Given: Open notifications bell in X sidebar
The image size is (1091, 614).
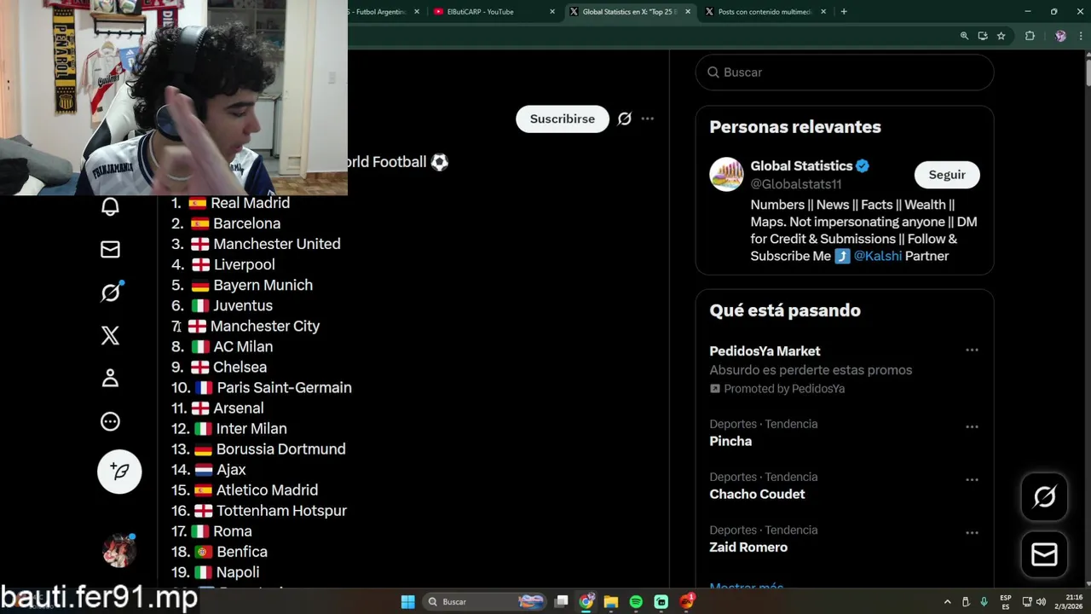Looking at the screenshot, I should tap(110, 206).
